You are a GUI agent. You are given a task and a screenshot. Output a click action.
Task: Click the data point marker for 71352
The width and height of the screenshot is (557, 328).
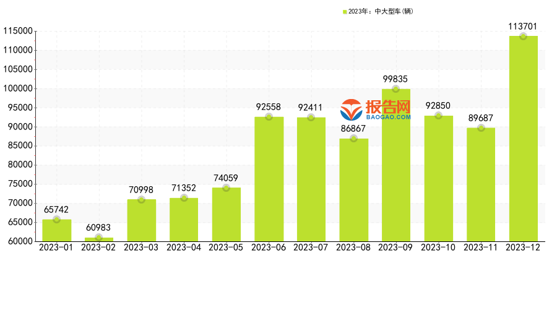tap(184, 198)
